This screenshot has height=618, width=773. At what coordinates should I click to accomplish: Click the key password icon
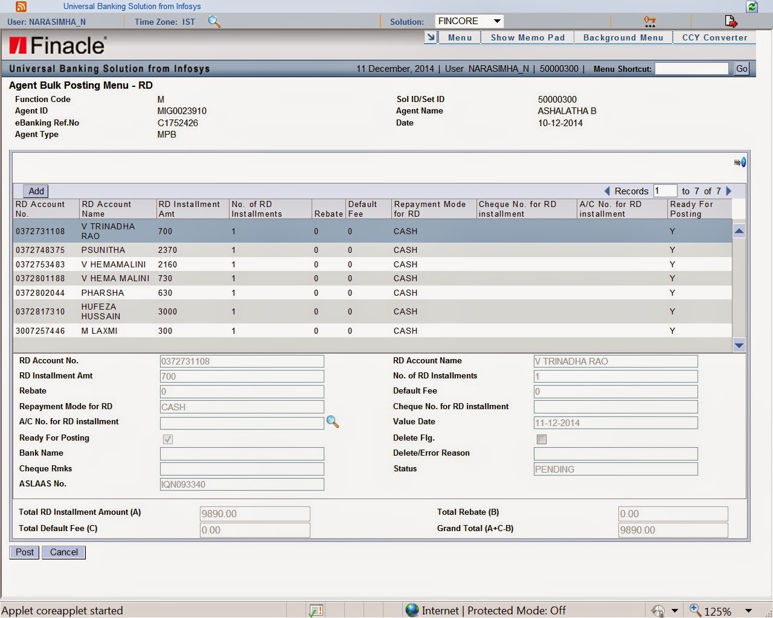click(650, 22)
